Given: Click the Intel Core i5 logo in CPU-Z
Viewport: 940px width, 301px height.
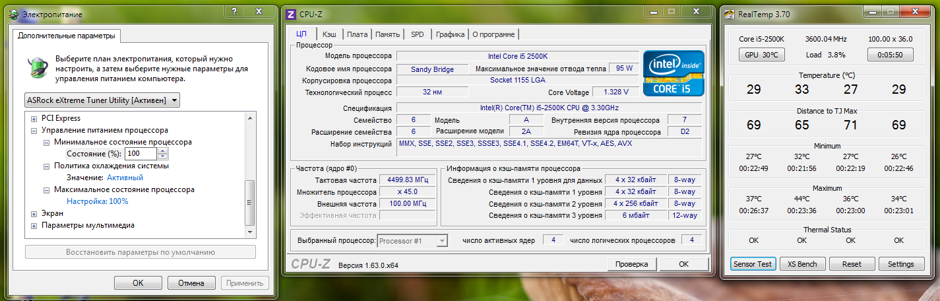Looking at the screenshot, I should [674, 73].
